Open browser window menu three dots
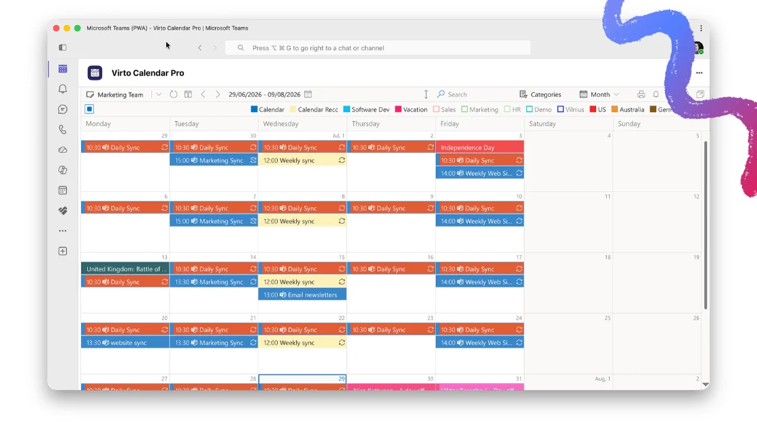Image resolution: width=757 pixels, height=426 pixels. click(701, 28)
